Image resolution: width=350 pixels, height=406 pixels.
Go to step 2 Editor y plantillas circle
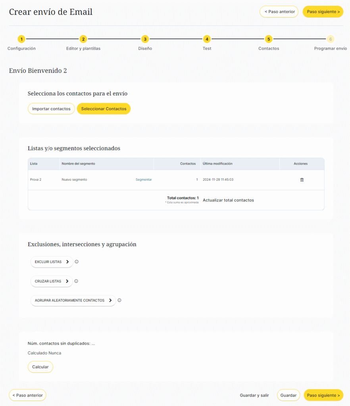coord(83,39)
